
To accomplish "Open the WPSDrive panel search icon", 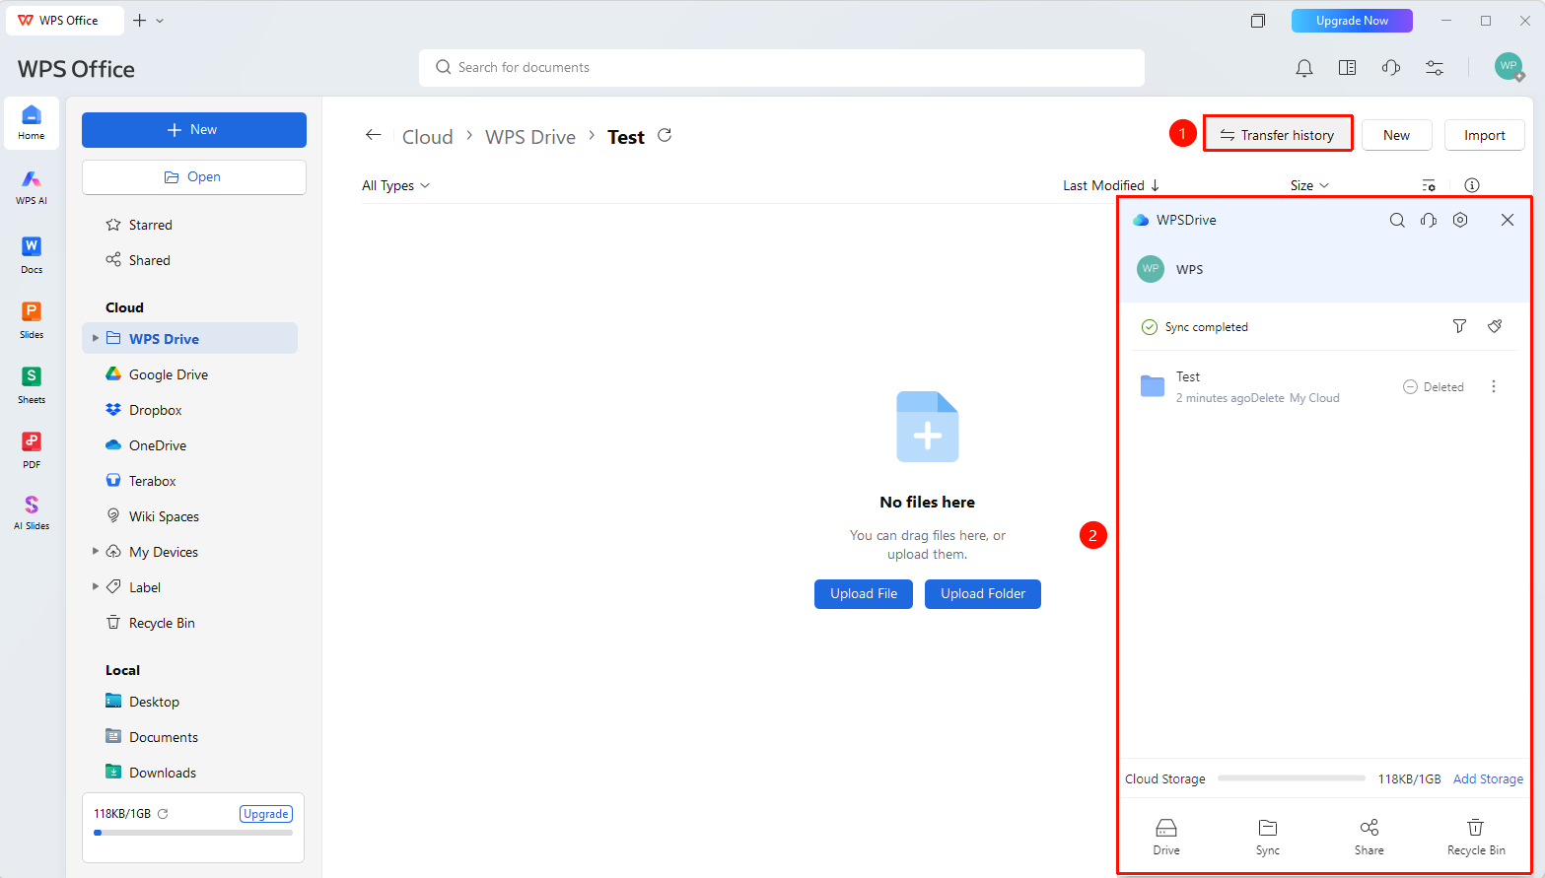I will 1397,220.
